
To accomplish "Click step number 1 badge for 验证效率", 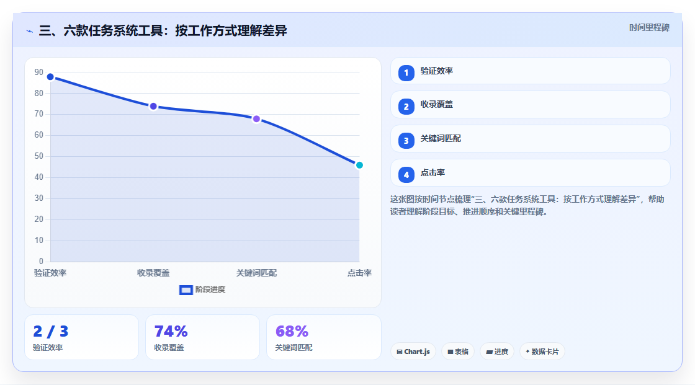I will [x=406, y=73].
